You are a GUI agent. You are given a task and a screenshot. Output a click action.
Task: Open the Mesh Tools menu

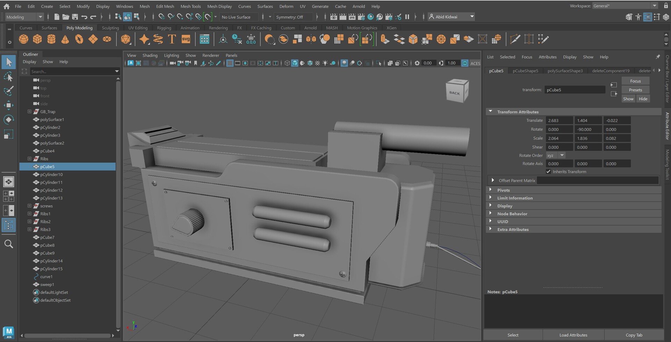click(x=190, y=6)
